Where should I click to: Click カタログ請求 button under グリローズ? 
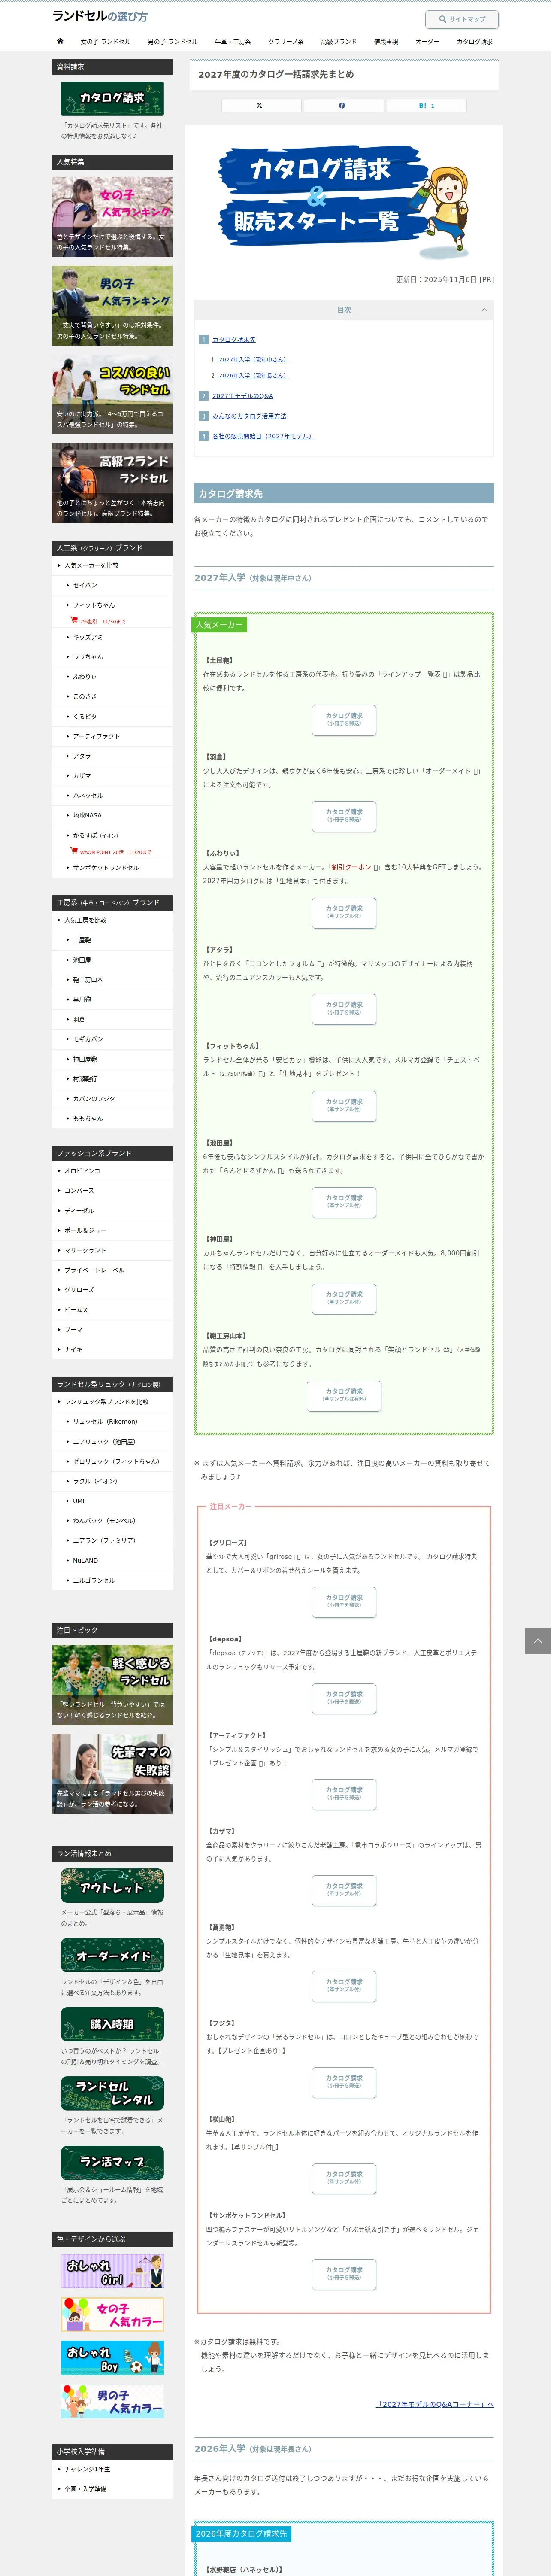(x=344, y=1602)
